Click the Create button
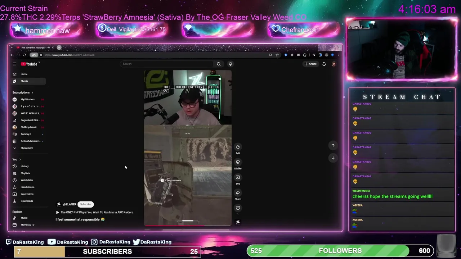Image resolution: width=461 pixels, height=259 pixels. [310, 64]
